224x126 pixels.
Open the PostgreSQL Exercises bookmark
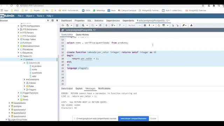[196, 10]
